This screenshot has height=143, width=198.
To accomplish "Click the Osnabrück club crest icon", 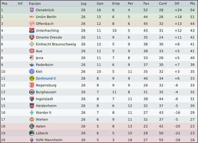I will click(32, 10).
